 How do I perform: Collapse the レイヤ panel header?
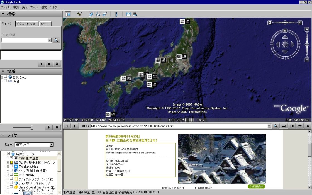(x=31, y=135)
